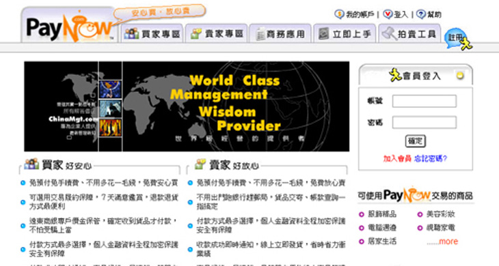
Task: Switch to the 商務應用 tab
Action: (280, 33)
